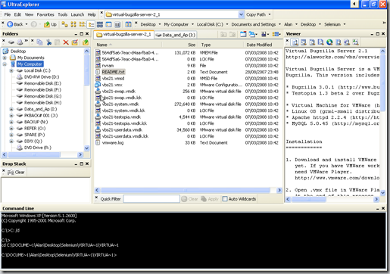This screenshot has height=274, width=390.
Task: Click the globe web view icon in Viewer
Action: pyautogui.click(x=329, y=42)
